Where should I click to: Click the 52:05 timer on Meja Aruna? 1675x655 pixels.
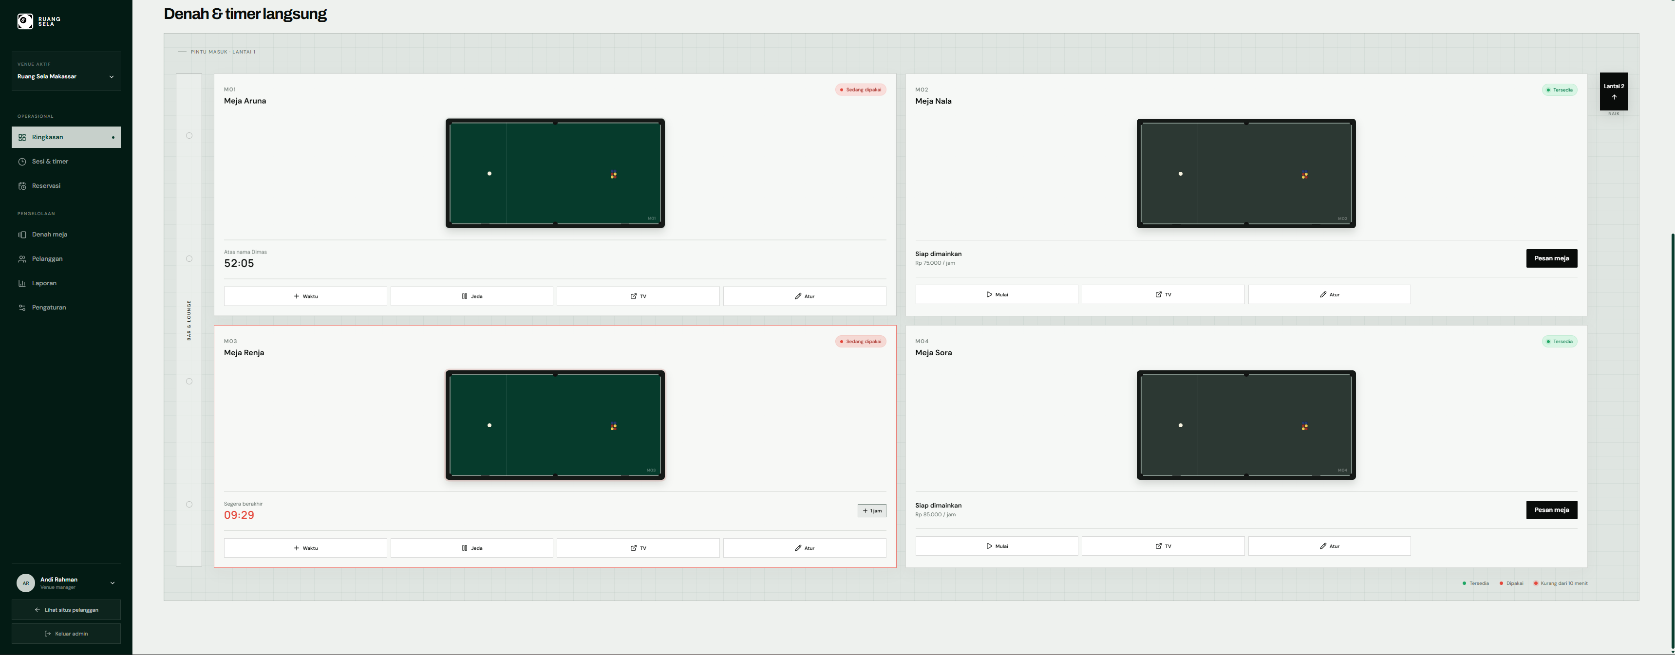tap(239, 263)
